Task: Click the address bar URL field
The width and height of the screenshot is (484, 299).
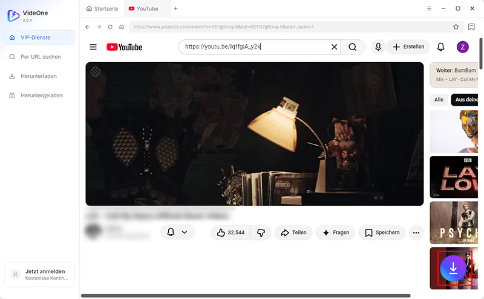Action: (290, 27)
